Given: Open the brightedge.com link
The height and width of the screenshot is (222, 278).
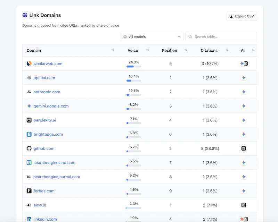Looking at the screenshot, I should (48, 134).
